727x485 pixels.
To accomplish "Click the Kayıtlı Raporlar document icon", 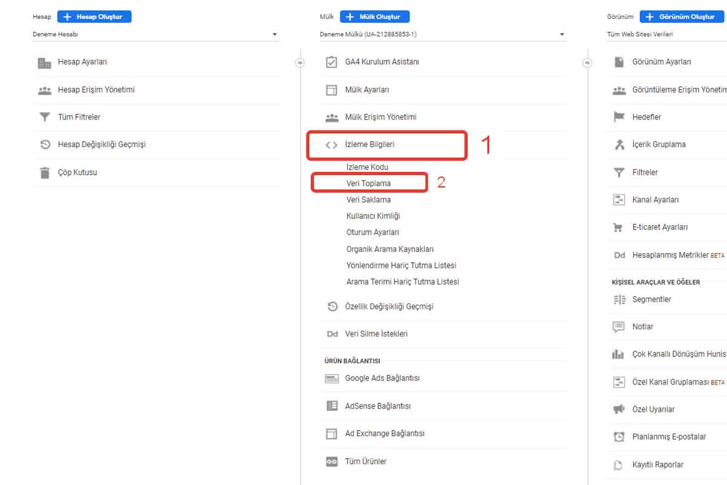I will point(619,465).
